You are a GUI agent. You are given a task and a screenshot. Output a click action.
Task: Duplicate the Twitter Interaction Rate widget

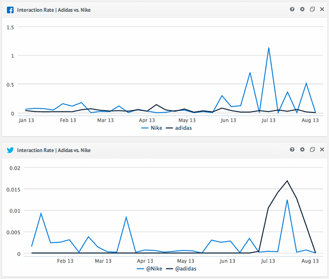[312, 150]
